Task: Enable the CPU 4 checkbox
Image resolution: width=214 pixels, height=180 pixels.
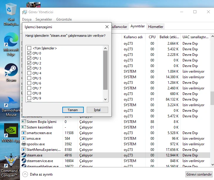Action: click(x=29, y=73)
